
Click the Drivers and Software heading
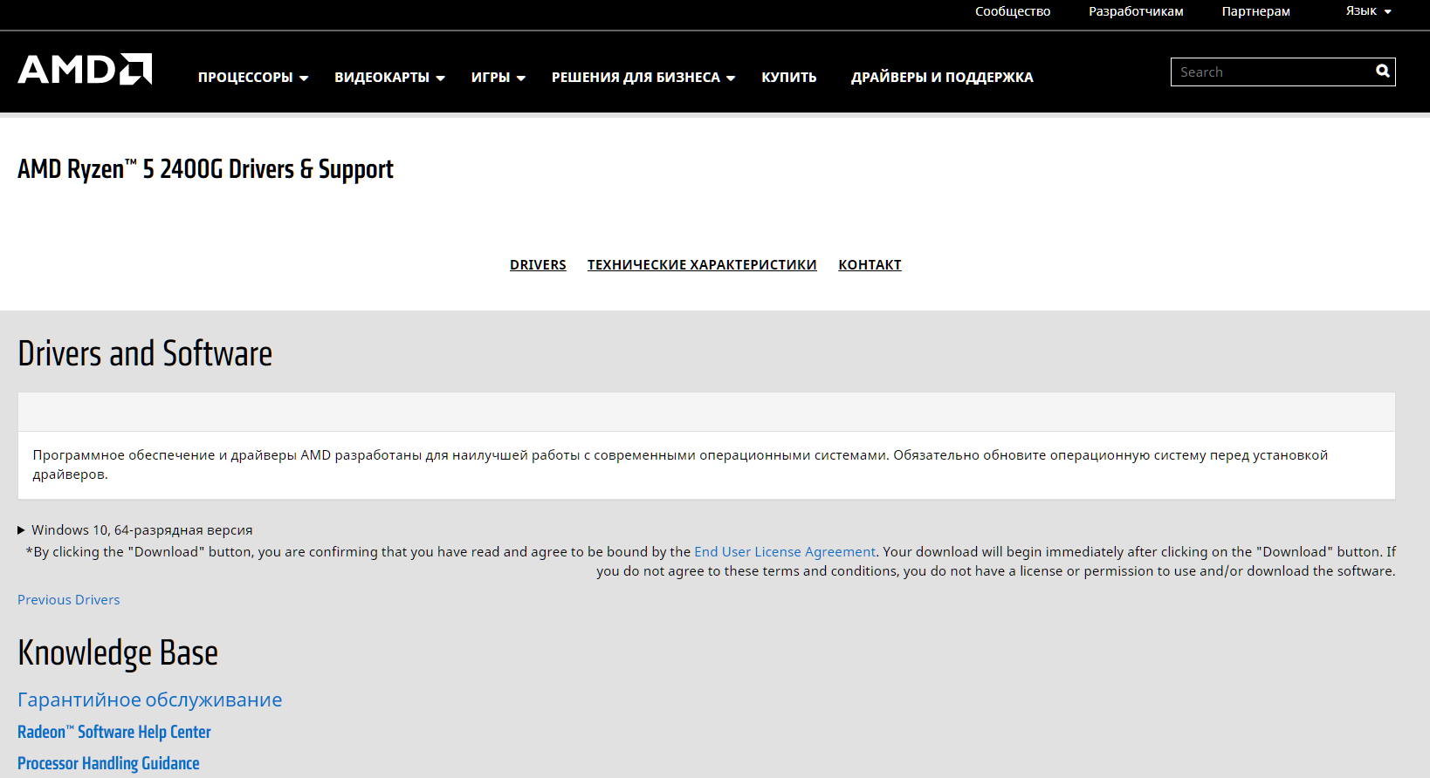[x=145, y=354]
